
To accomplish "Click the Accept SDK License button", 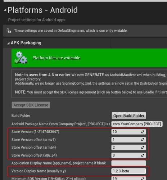I will click(31, 105).
